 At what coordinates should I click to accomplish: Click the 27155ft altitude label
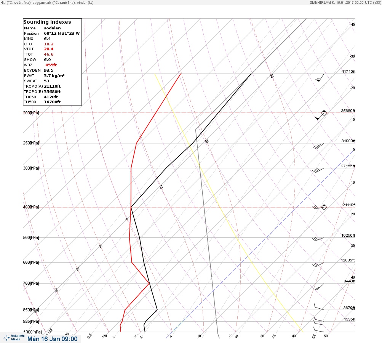(348, 166)
